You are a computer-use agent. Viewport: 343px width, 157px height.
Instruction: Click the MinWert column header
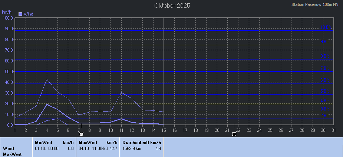(43, 142)
